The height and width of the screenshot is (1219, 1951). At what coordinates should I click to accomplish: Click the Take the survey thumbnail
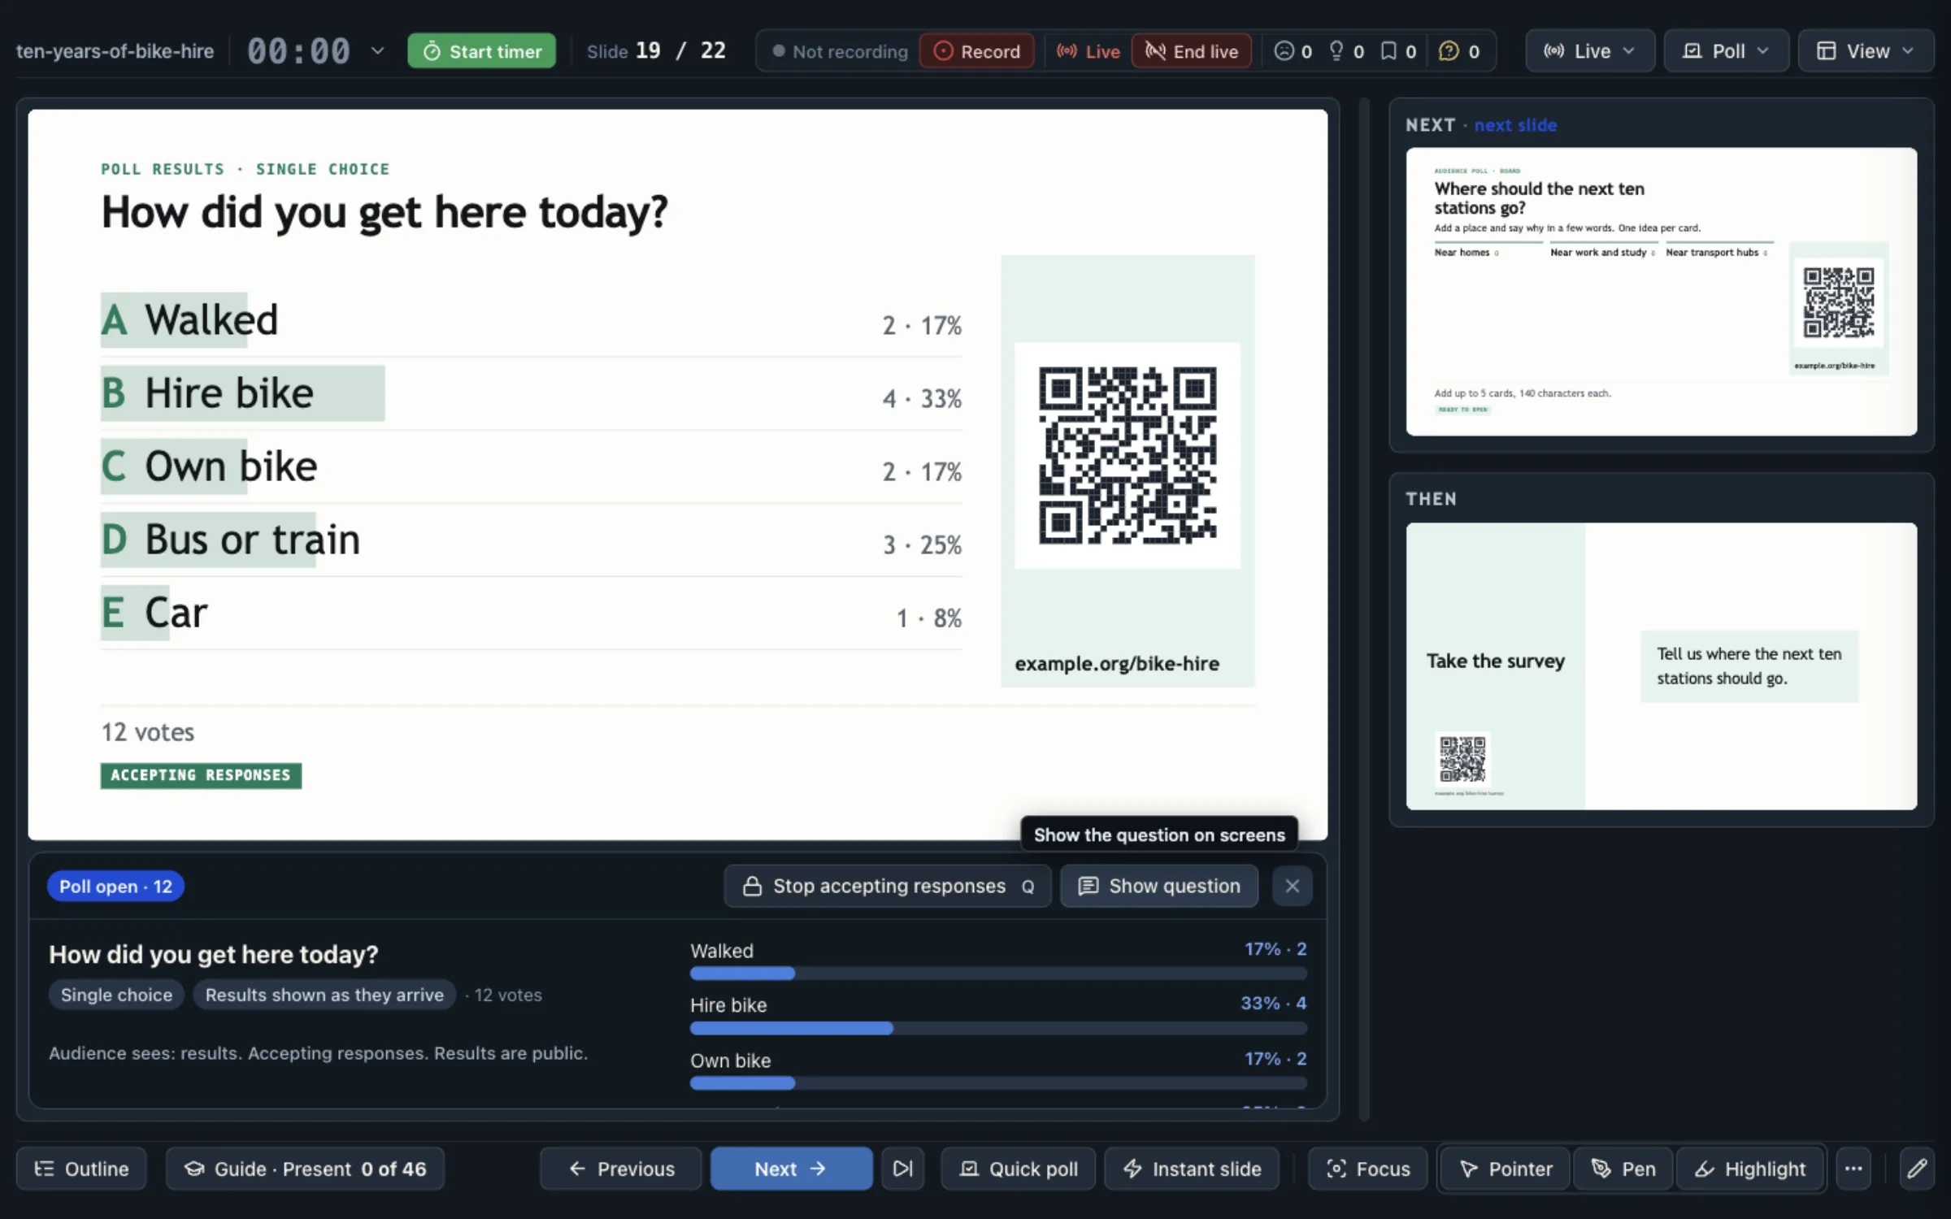coord(1662,666)
